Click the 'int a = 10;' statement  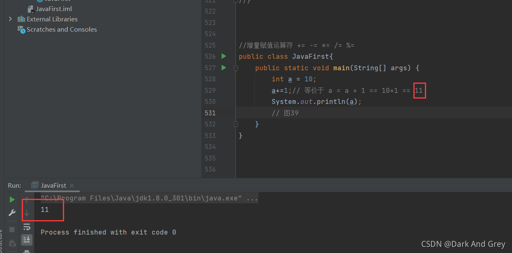click(x=294, y=79)
